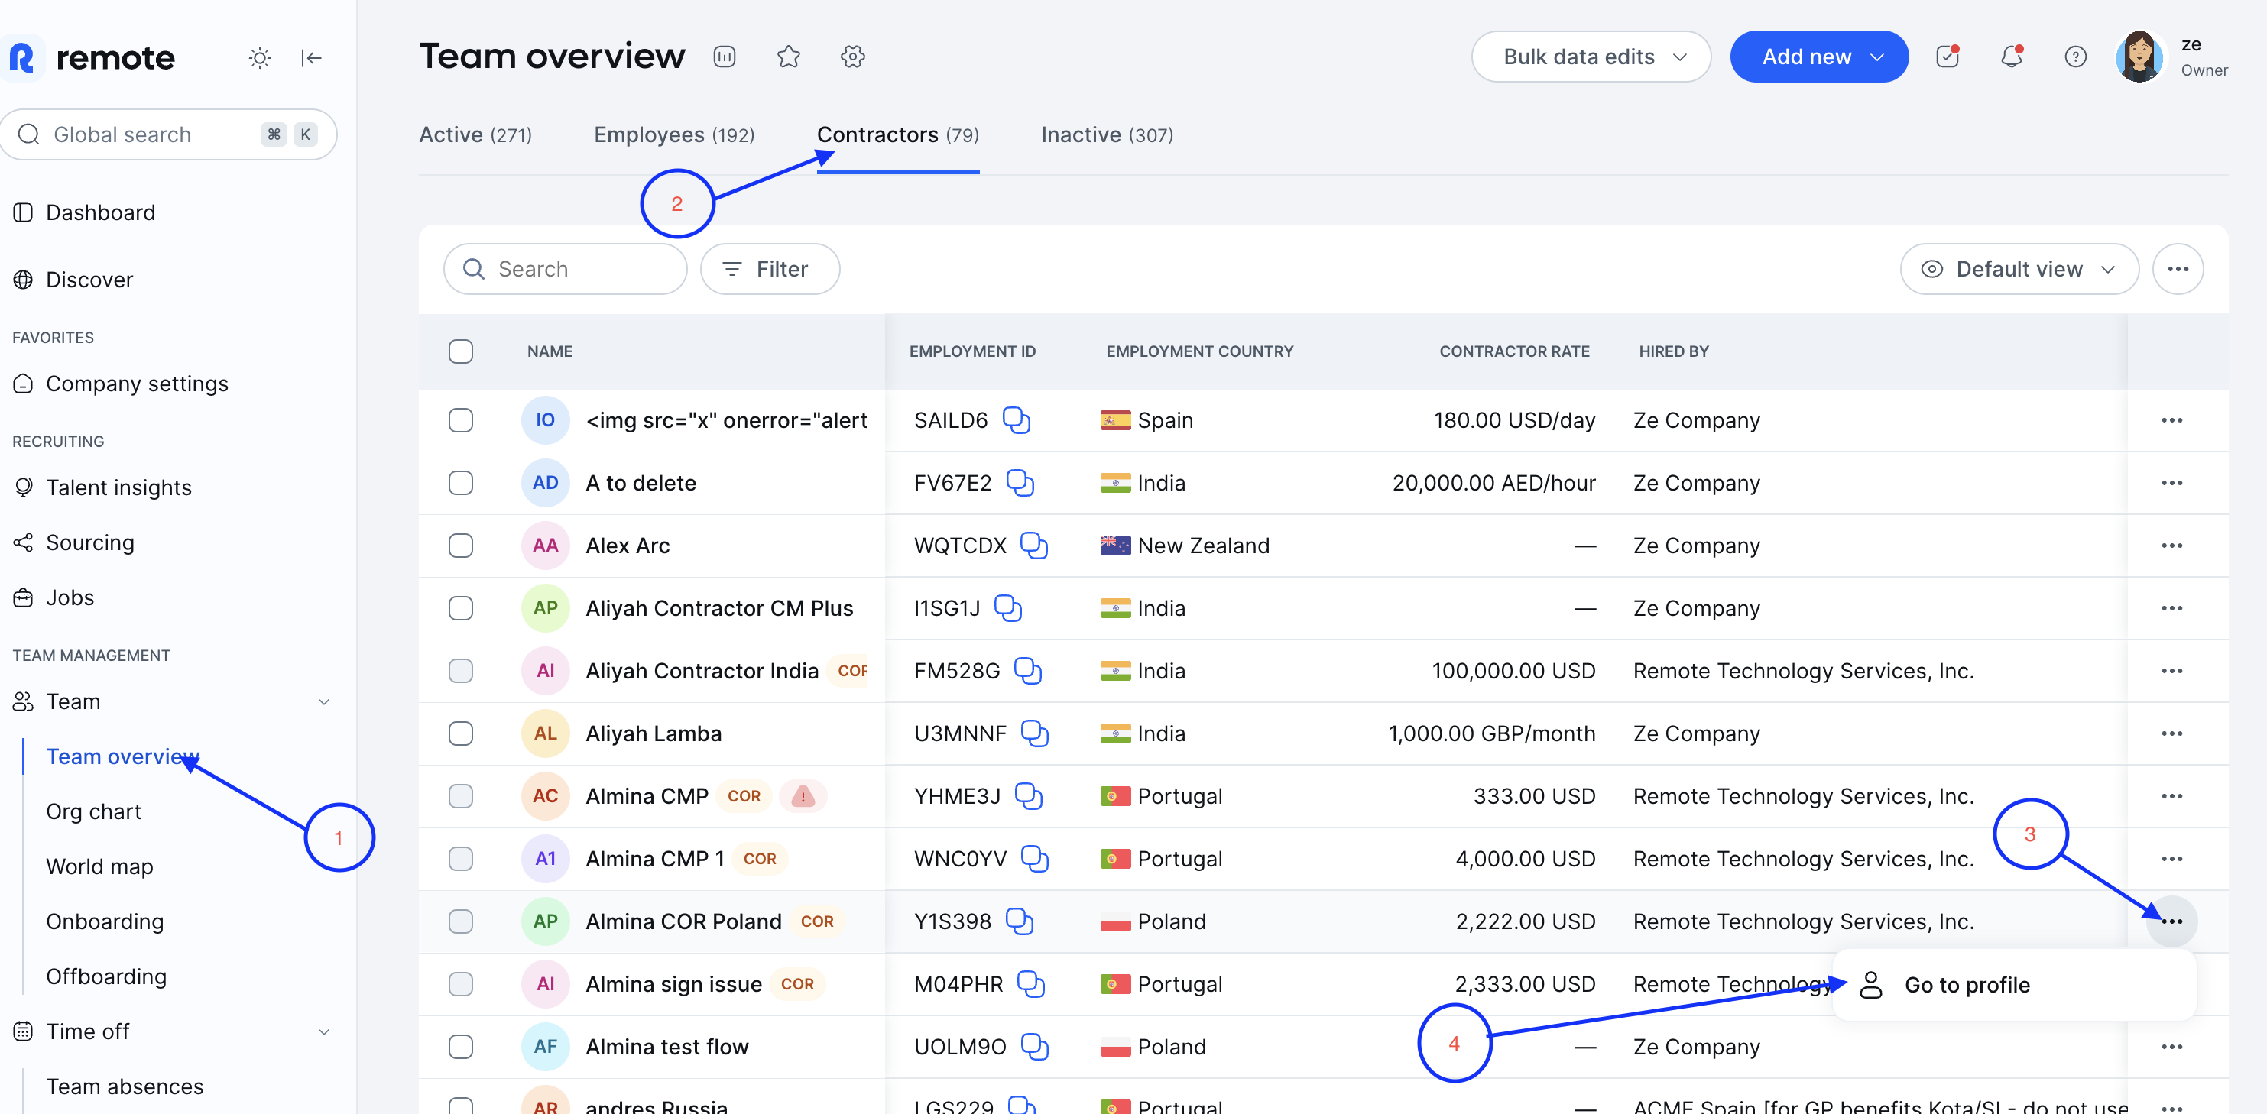Open Org chart in sidebar
Viewport: 2267px width, 1114px height.
[x=93, y=812]
